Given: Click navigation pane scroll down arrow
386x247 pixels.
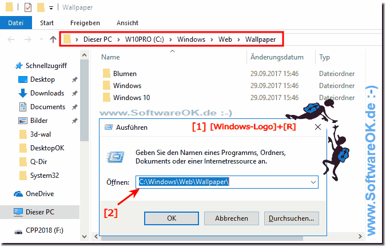Looking at the screenshot, I should (x=85, y=237).
